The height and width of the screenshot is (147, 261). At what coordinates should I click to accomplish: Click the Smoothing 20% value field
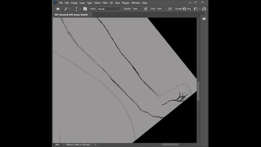[x=189, y=9]
